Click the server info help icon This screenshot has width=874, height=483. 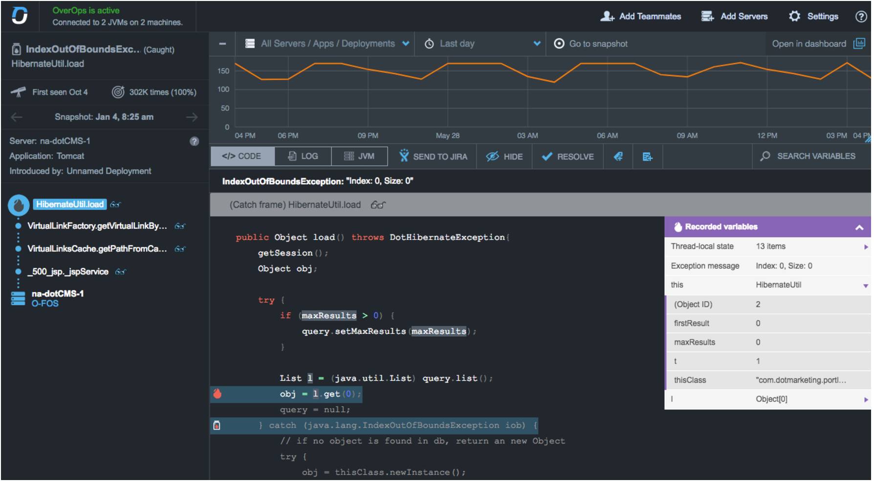click(194, 141)
